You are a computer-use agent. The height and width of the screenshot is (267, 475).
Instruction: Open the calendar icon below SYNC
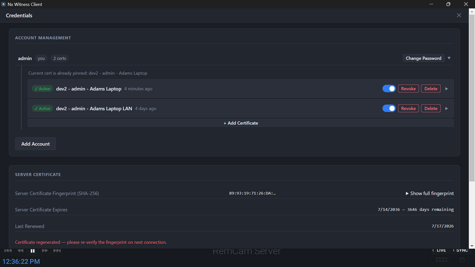tap(462, 260)
